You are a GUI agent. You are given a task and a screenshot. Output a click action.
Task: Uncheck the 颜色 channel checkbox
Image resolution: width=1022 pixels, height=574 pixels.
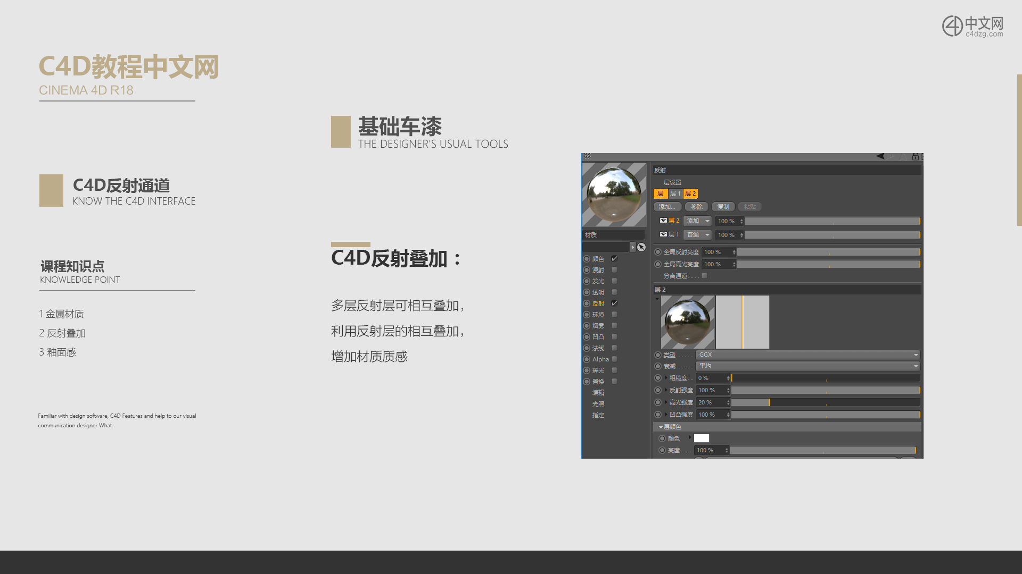pyautogui.click(x=614, y=259)
